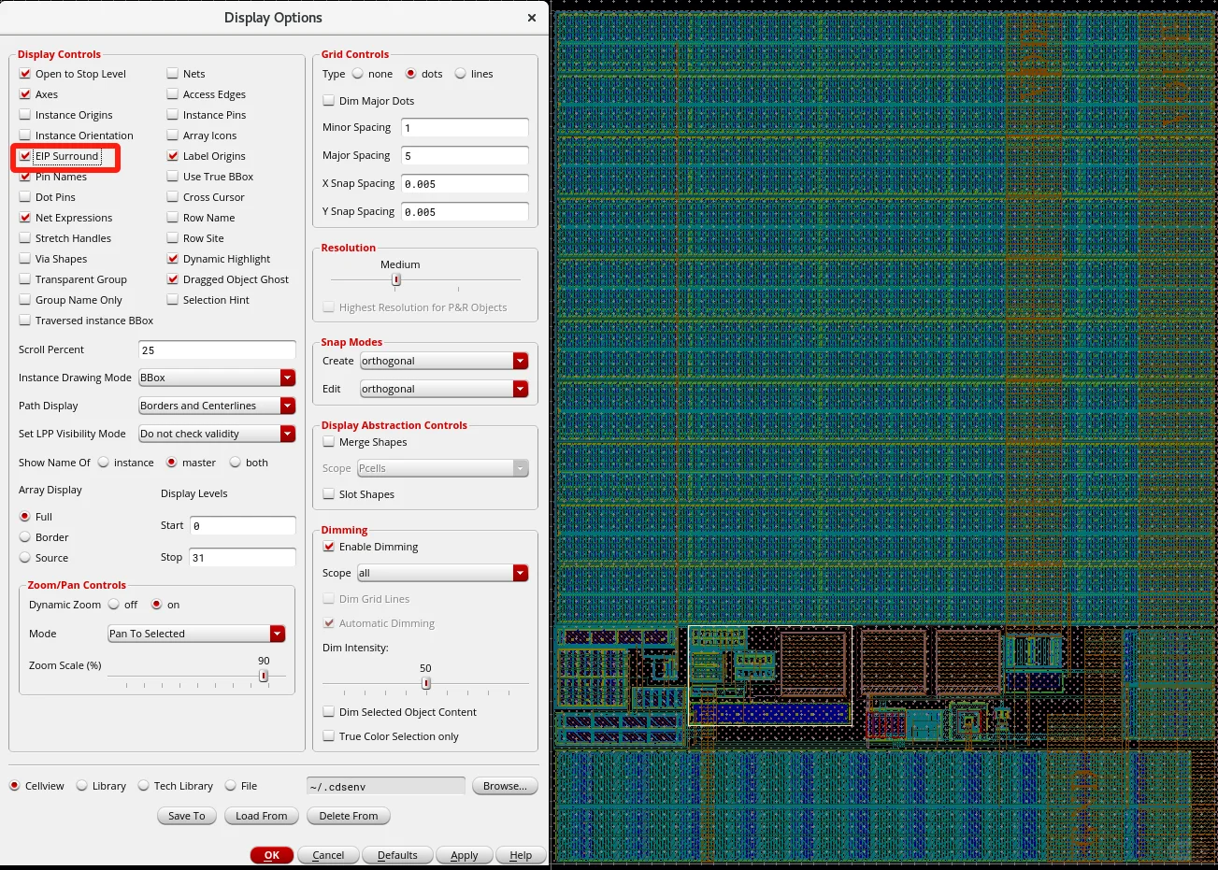This screenshot has width=1218, height=870.
Task: Set grid type to none
Action: pos(358,74)
